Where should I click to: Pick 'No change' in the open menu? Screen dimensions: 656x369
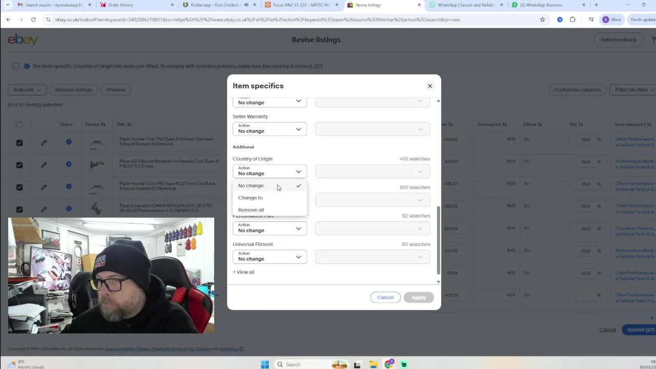pos(270,186)
